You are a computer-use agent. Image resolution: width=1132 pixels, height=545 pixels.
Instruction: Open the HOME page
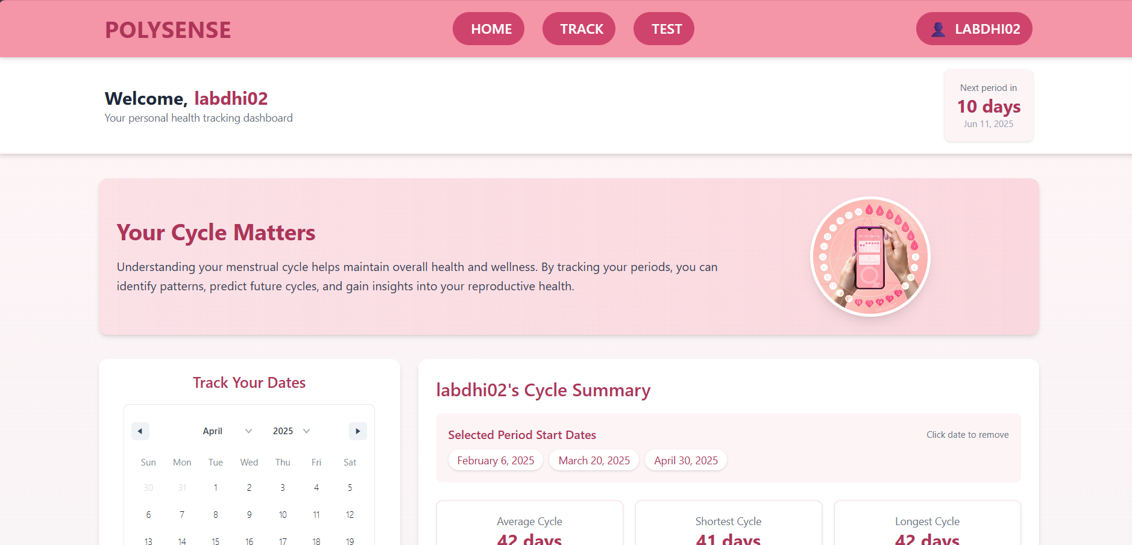pyautogui.click(x=488, y=29)
